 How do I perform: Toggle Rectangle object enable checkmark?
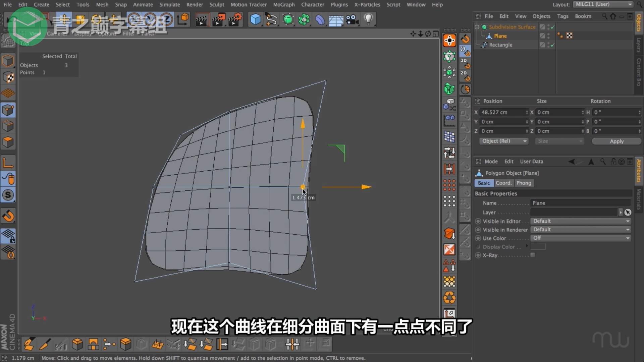pyautogui.click(x=552, y=45)
